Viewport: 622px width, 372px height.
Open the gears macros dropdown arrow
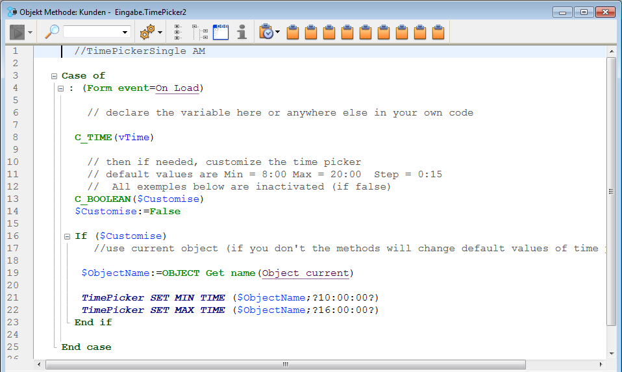160,32
